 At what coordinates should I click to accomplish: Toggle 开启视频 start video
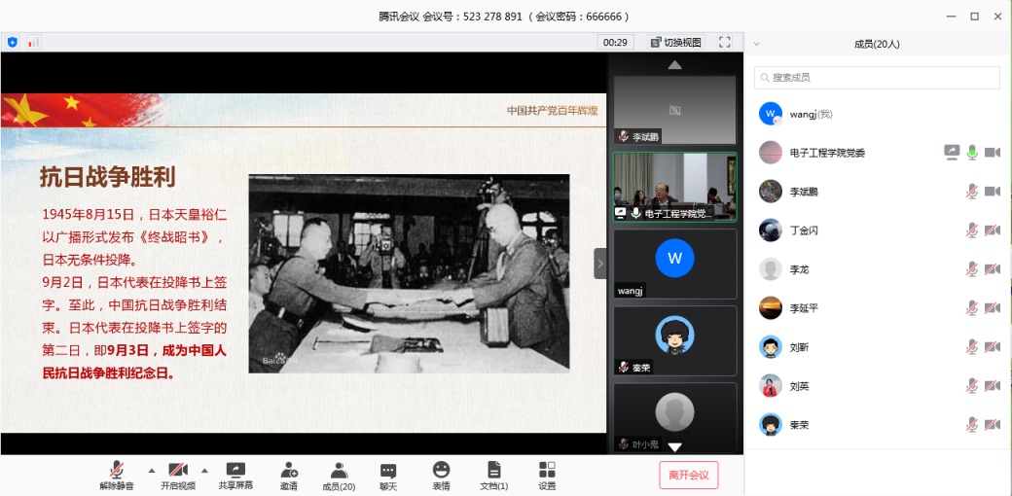[x=178, y=470]
